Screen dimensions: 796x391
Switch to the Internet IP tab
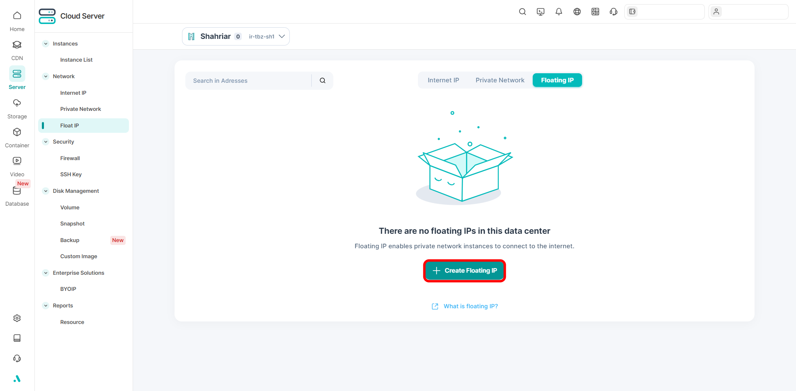coord(443,80)
